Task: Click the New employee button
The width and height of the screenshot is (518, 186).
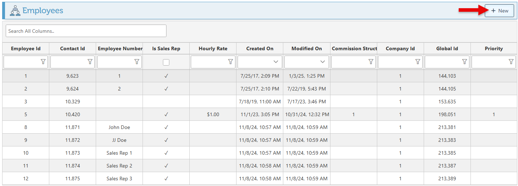Action: tap(499, 11)
